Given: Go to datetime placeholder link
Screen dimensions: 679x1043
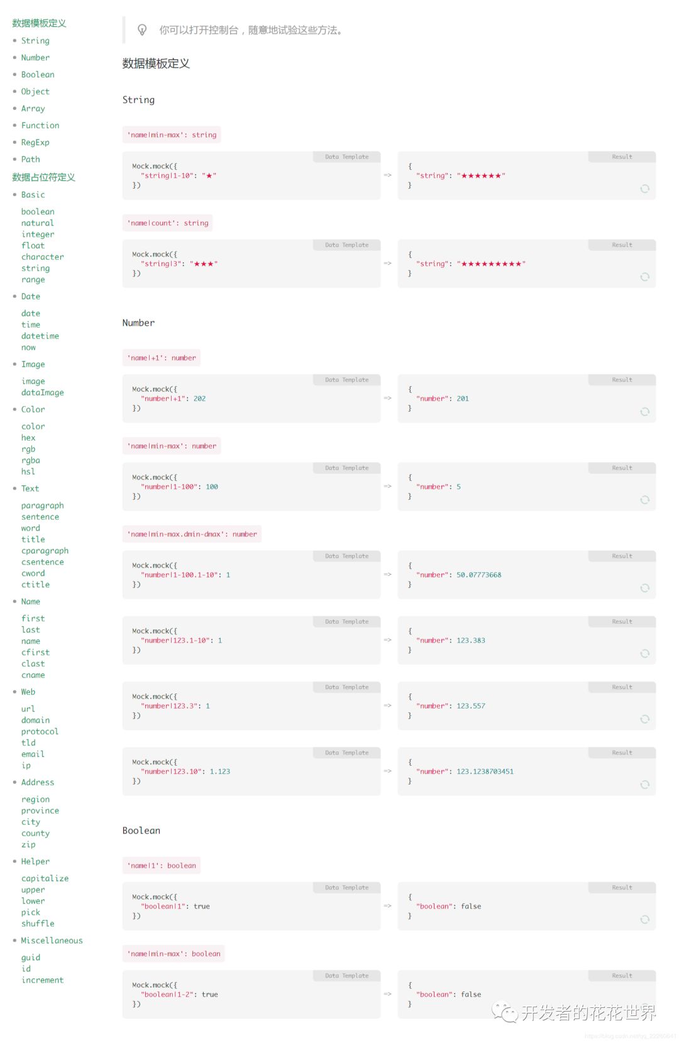Looking at the screenshot, I should 40,336.
